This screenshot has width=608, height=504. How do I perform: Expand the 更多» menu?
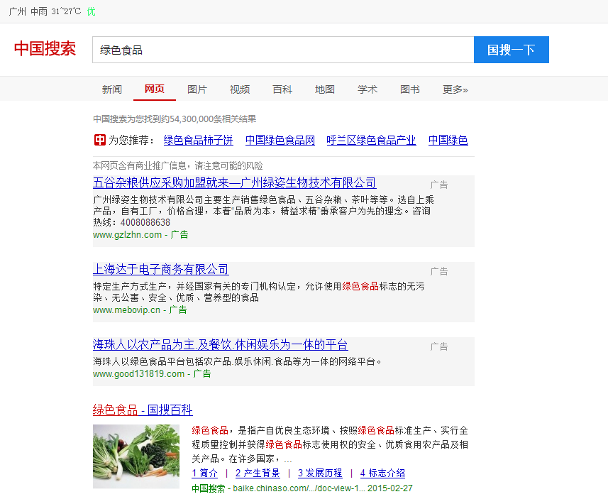point(455,89)
